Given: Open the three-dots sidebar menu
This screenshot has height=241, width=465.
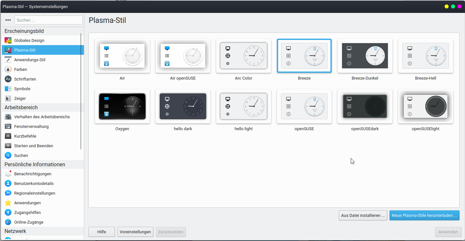Looking at the screenshot, I should tap(8, 20).
